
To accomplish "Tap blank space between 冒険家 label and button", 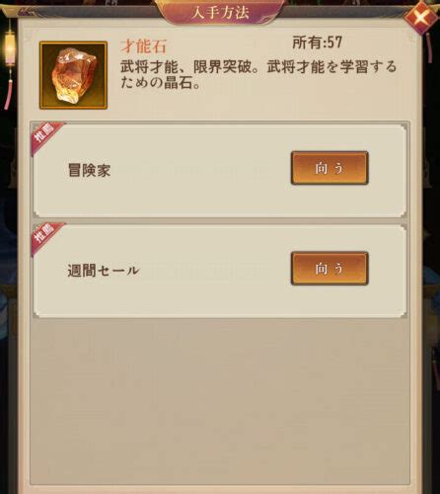I will tap(200, 171).
